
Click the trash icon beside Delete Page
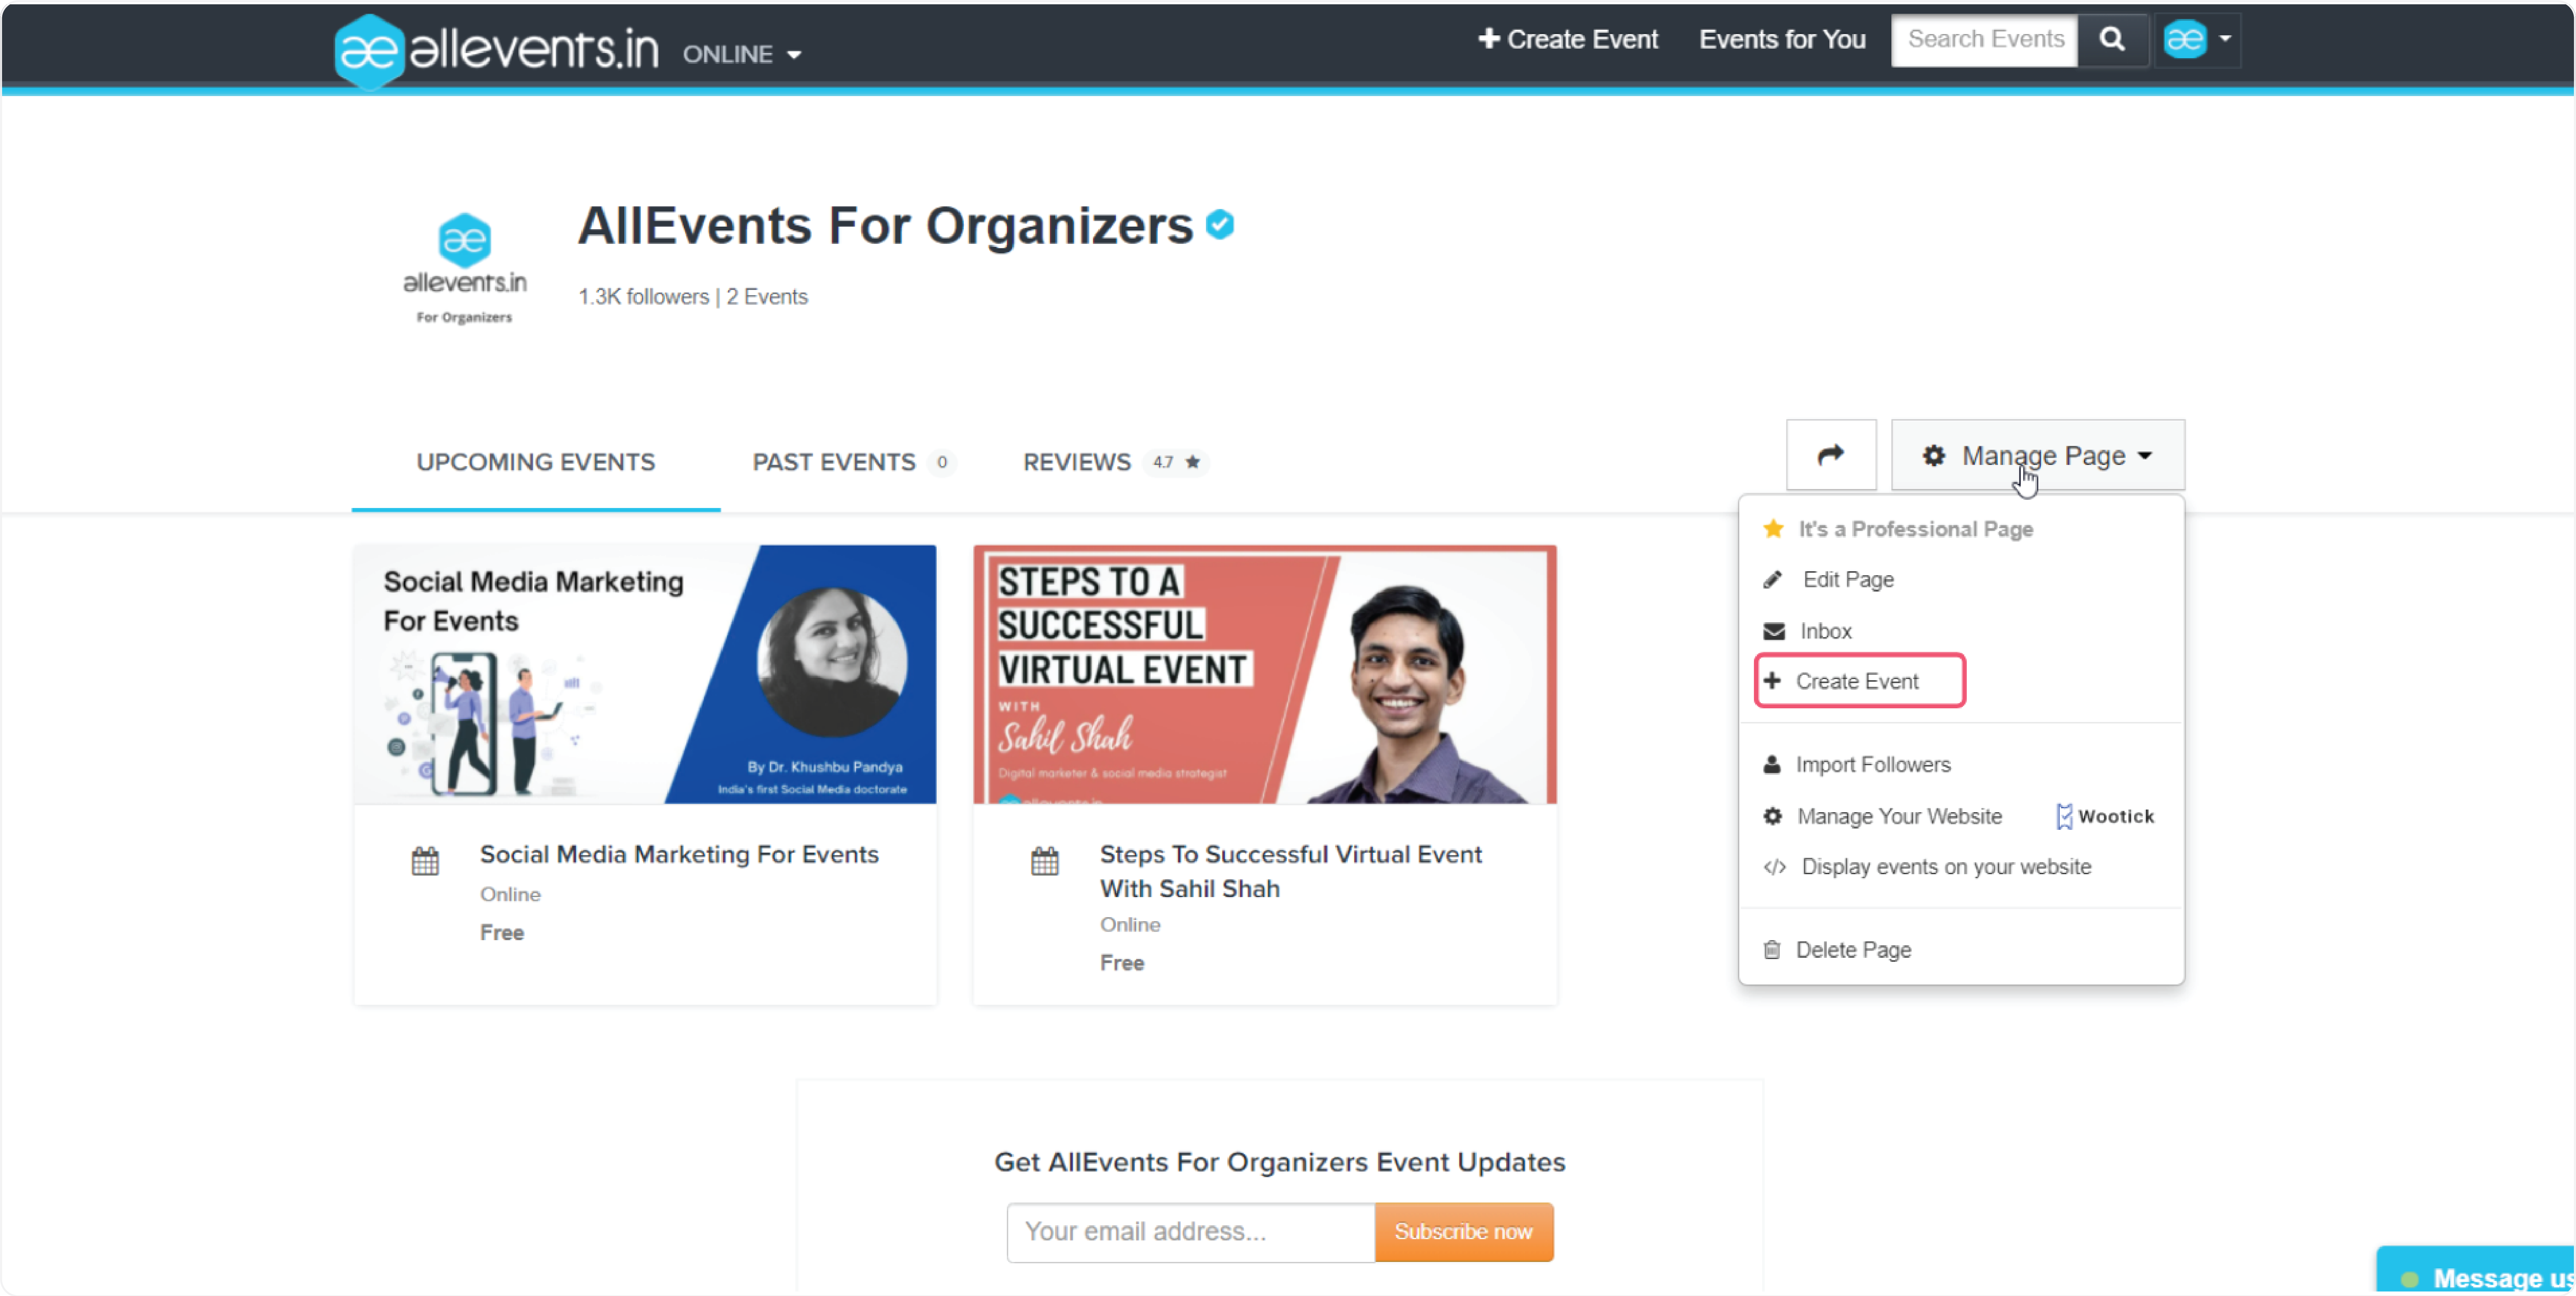point(1771,950)
